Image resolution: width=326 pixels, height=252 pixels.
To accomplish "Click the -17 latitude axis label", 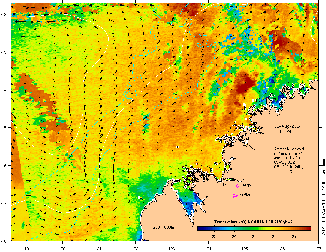I will click(x=4, y=203).
